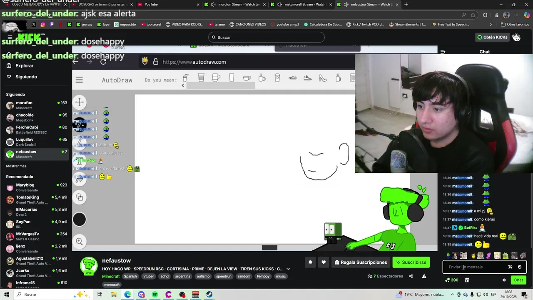Open Task View on taskbar

coord(100,295)
